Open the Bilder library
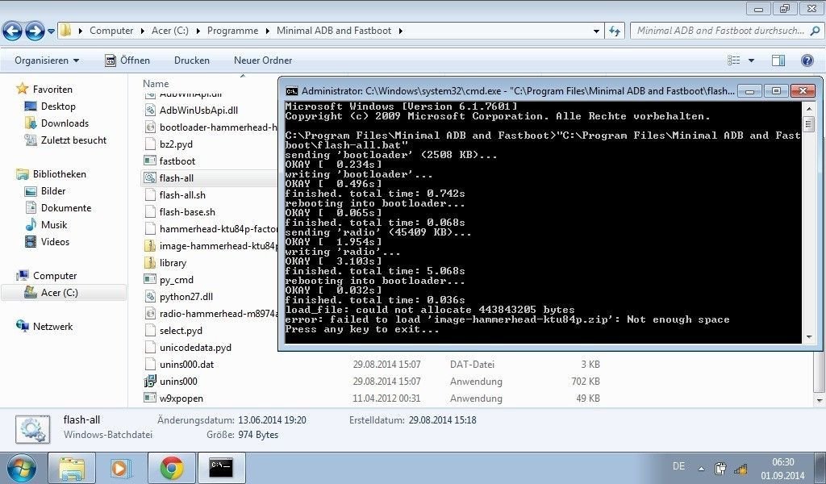The image size is (826, 484). click(52, 190)
